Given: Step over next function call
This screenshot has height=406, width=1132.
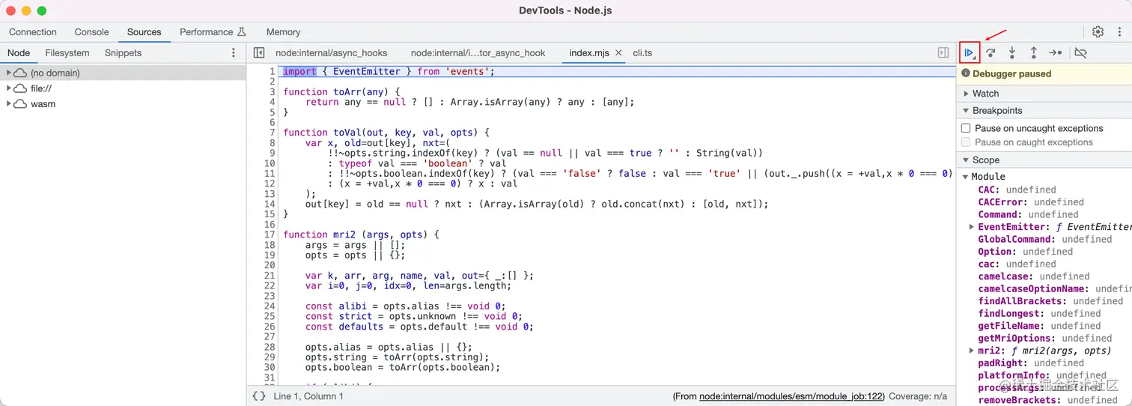Looking at the screenshot, I should pos(990,52).
